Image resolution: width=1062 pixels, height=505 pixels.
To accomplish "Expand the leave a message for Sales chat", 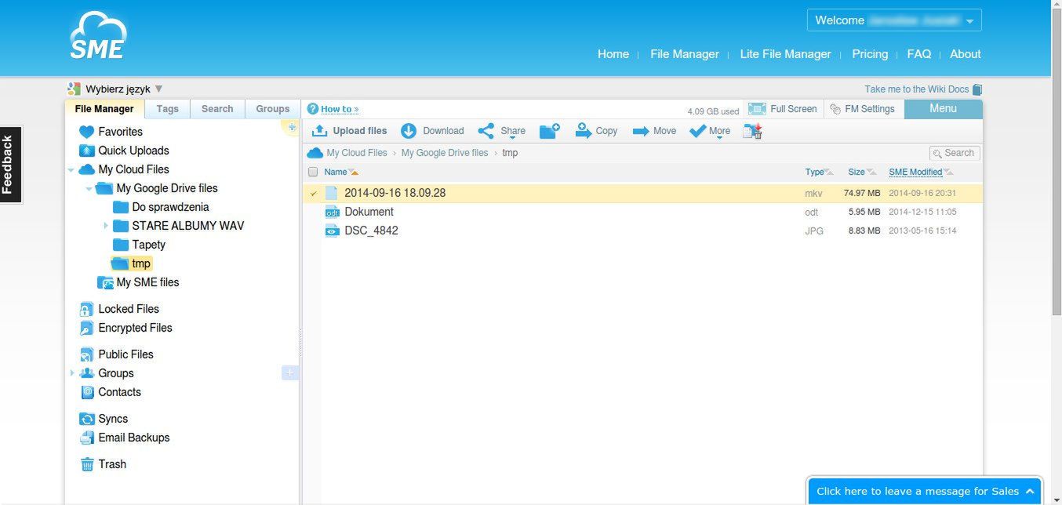I will pos(925,491).
